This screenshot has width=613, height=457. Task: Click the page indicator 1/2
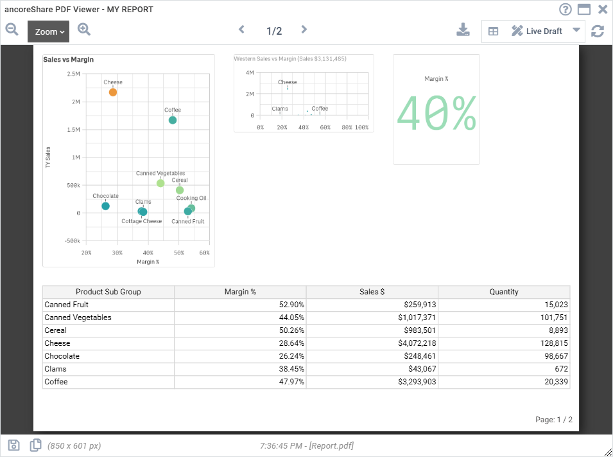(274, 31)
